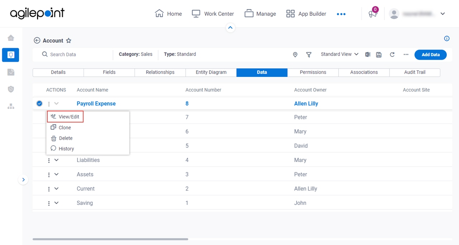Click the favorite star beside Account
Image resolution: width=459 pixels, height=245 pixels.
(x=68, y=41)
